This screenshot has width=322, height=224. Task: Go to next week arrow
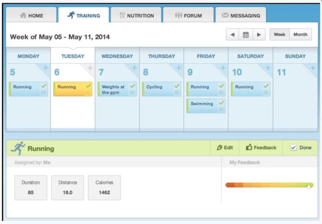(259, 35)
